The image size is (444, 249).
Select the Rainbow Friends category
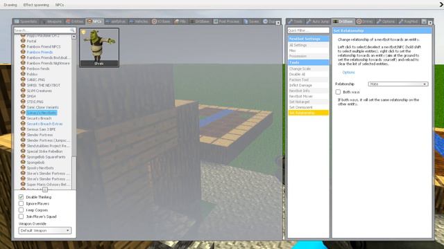40,52
